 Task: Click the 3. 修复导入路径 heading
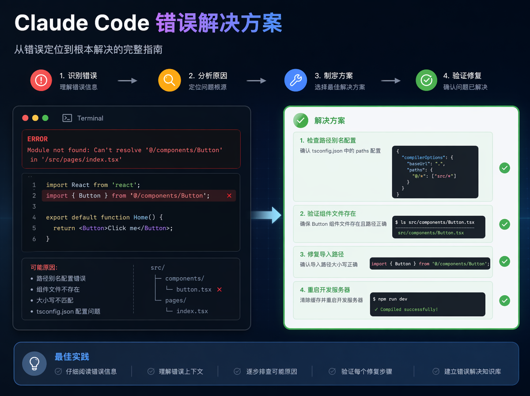tap(322, 254)
